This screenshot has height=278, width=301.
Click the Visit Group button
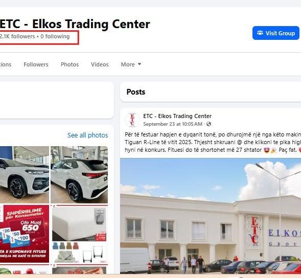click(x=275, y=33)
